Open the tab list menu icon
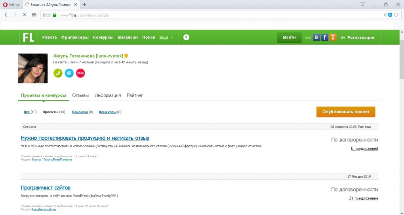The image size is (404, 215). tap(362, 4)
